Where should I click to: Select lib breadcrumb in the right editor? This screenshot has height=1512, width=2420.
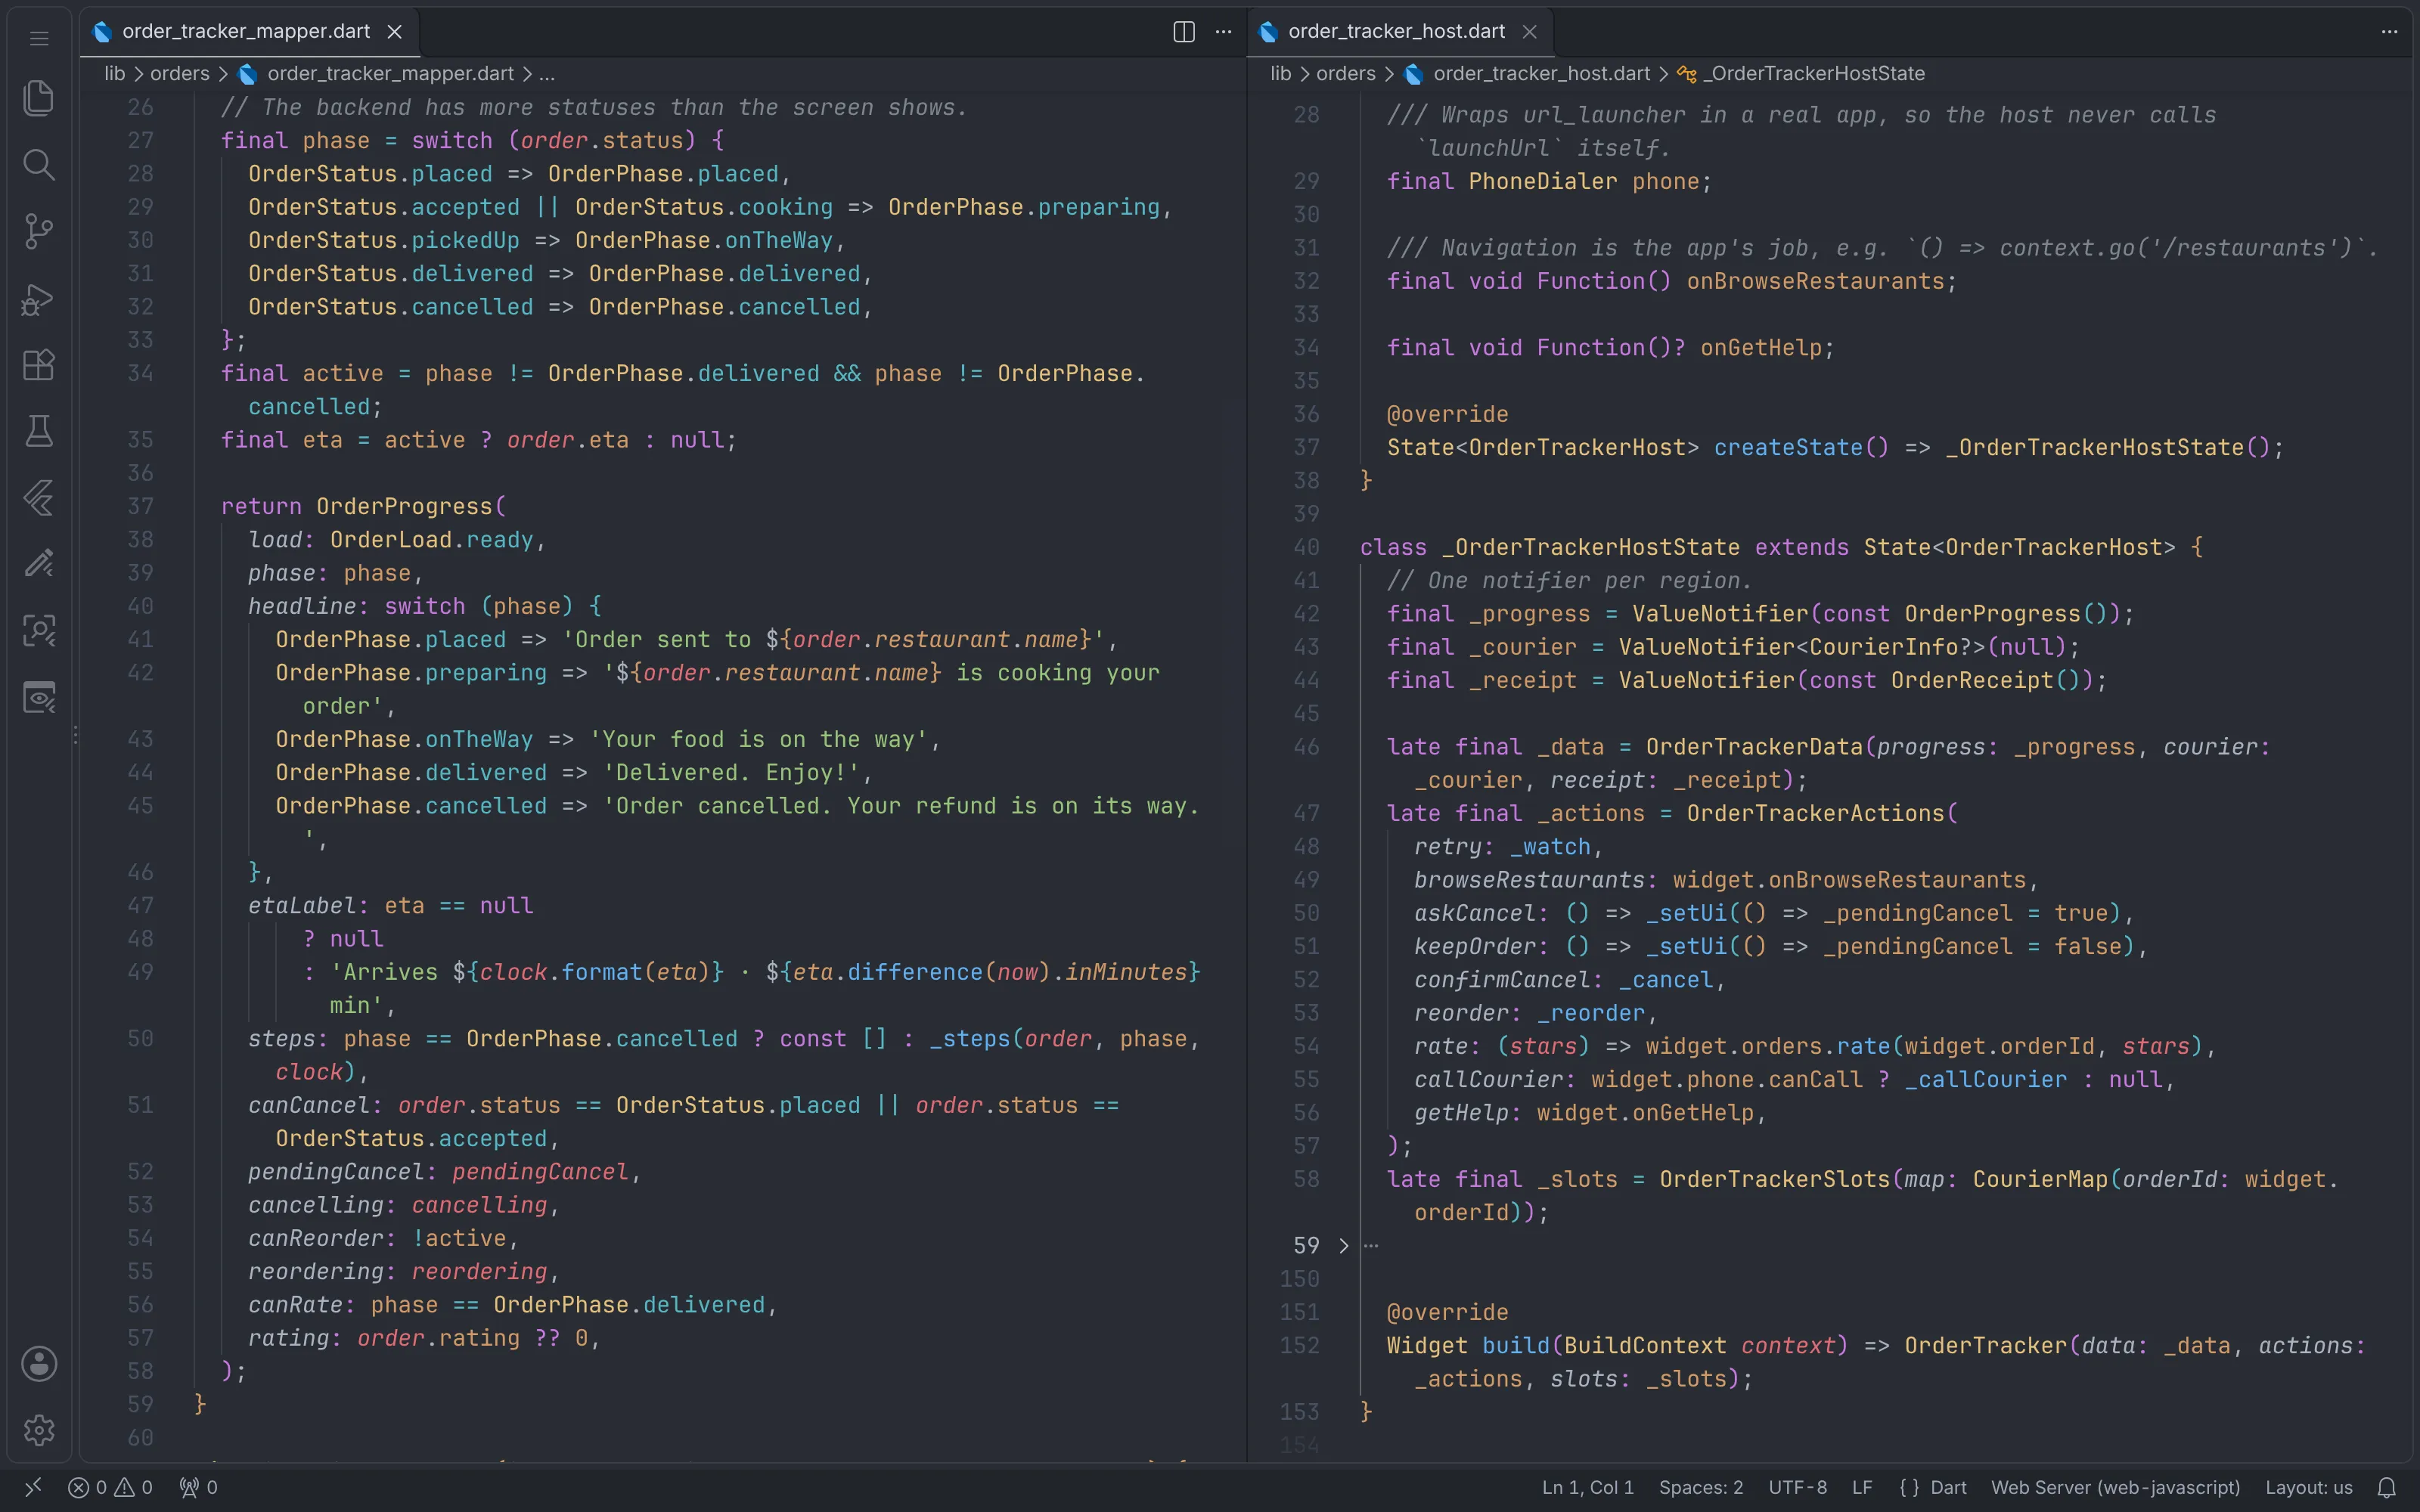(x=1281, y=74)
